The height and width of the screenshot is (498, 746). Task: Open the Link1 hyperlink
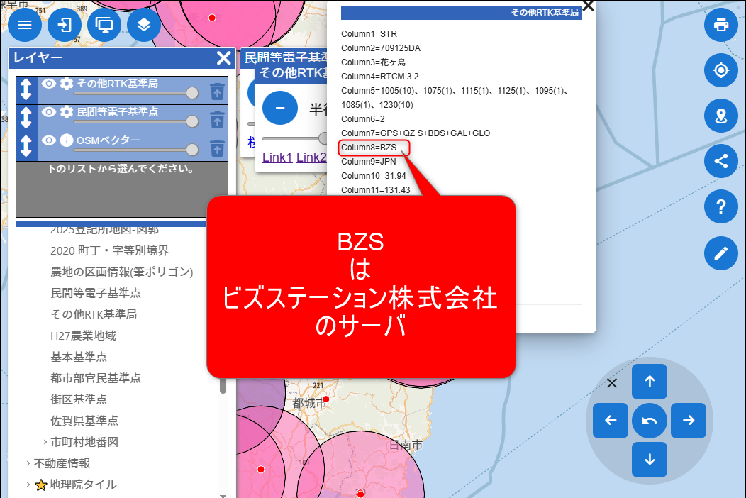tap(277, 157)
